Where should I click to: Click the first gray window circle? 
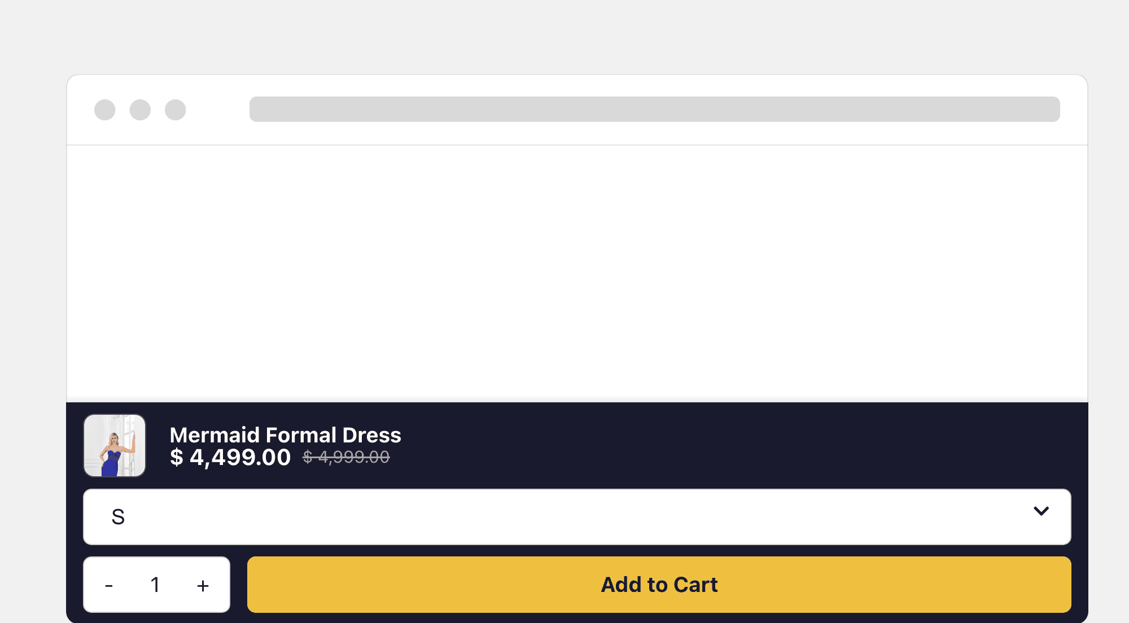pyautogui.click(x=105, y=109)
